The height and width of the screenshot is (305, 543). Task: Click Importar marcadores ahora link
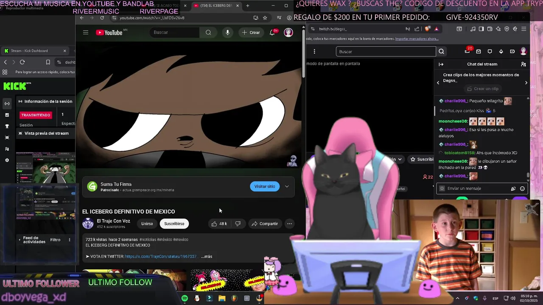click(417, 39)
